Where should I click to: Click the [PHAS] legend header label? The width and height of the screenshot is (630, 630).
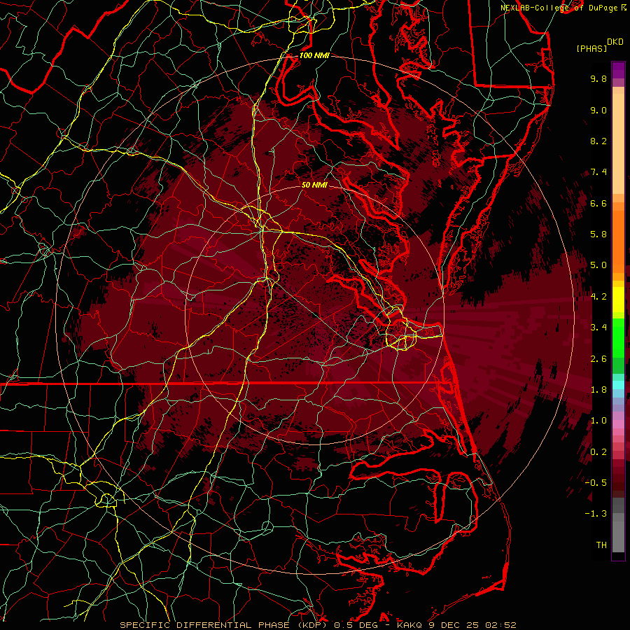(x=591, y=48)
